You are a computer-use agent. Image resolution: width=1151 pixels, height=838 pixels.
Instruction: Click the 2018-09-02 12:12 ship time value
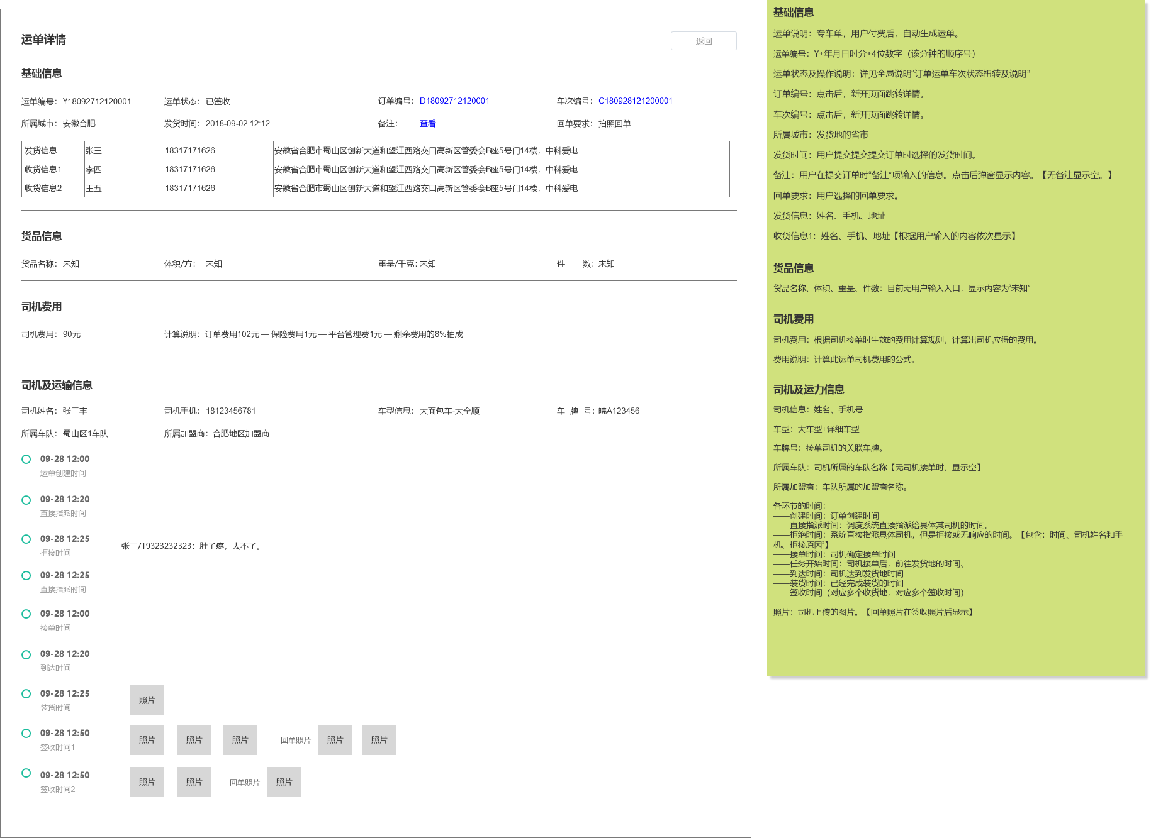[238, 124]
